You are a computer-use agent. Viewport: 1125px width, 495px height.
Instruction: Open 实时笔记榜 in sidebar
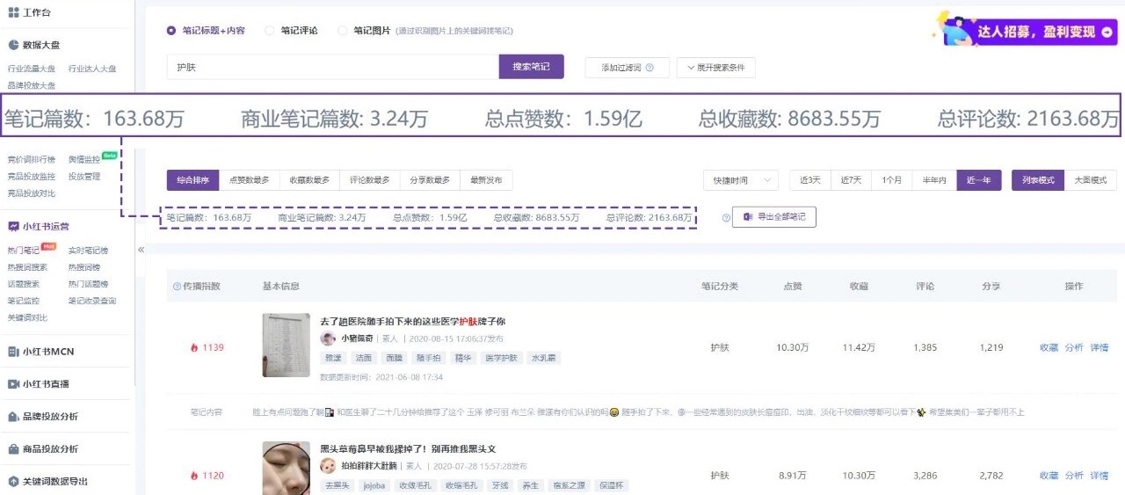(x=88, y=251)
